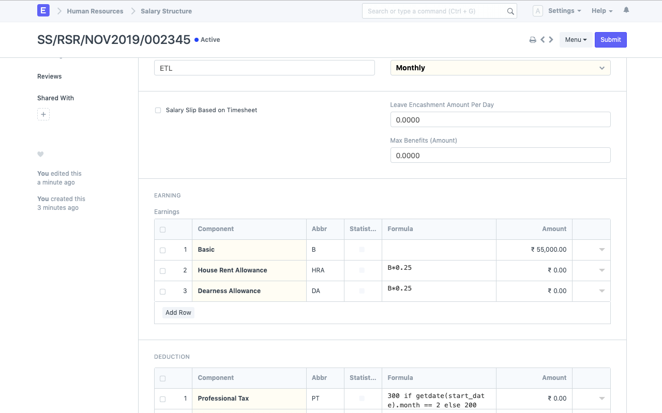This screenshot has width=662, height=413.
Task: Edit the ETL company field
Action: pyautogui.click(x=264, y=68)
